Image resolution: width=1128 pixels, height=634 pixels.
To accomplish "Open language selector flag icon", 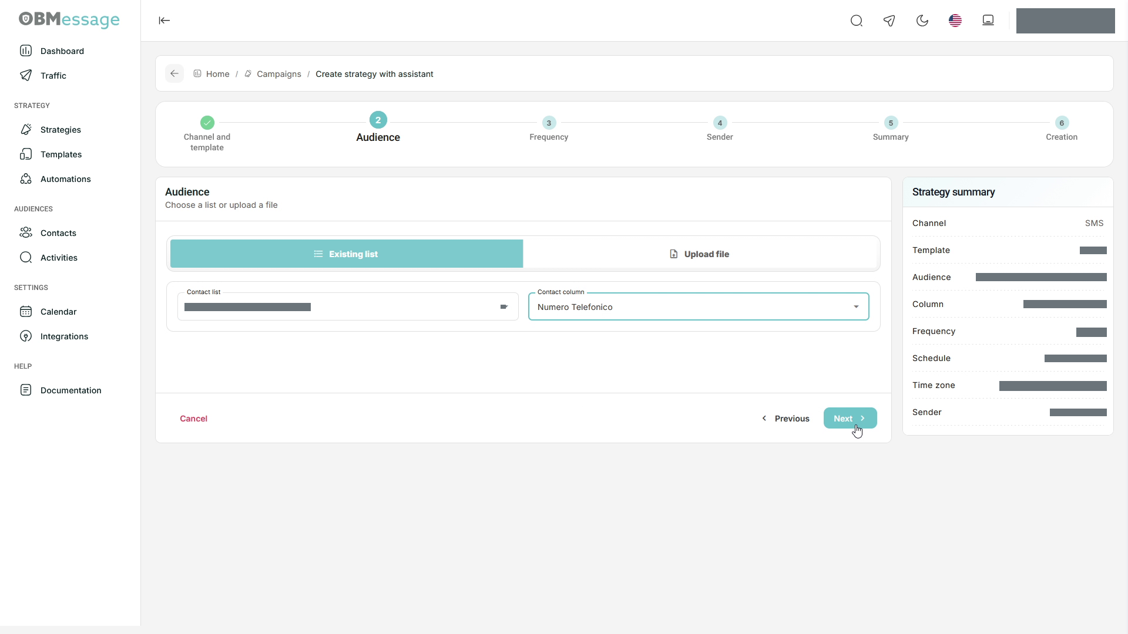I will pyautogui.click(x=955, y=21).
